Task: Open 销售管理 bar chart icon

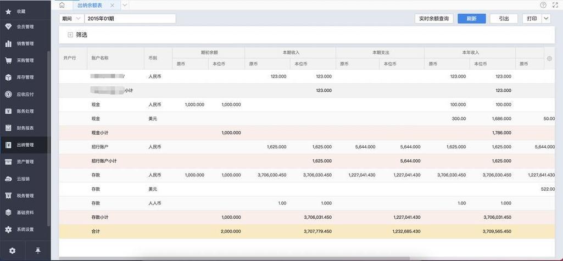Action: pos(8,43)
